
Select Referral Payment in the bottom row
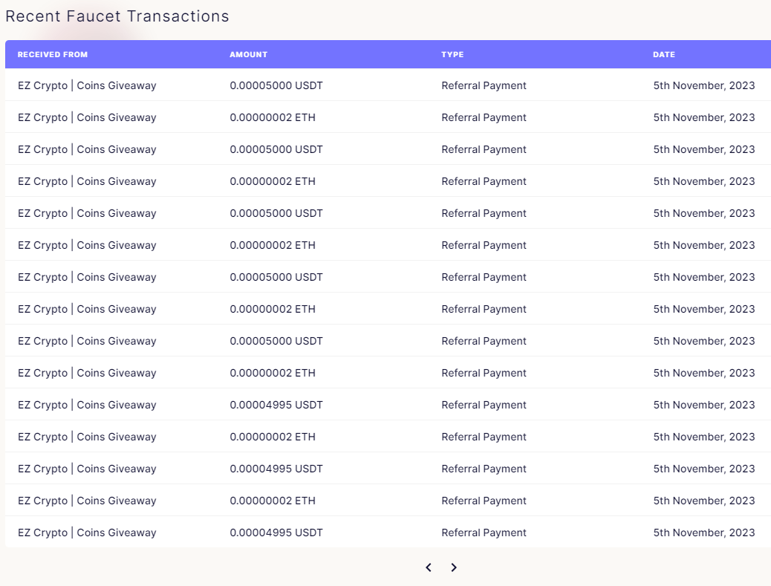(x=484, y=533)
